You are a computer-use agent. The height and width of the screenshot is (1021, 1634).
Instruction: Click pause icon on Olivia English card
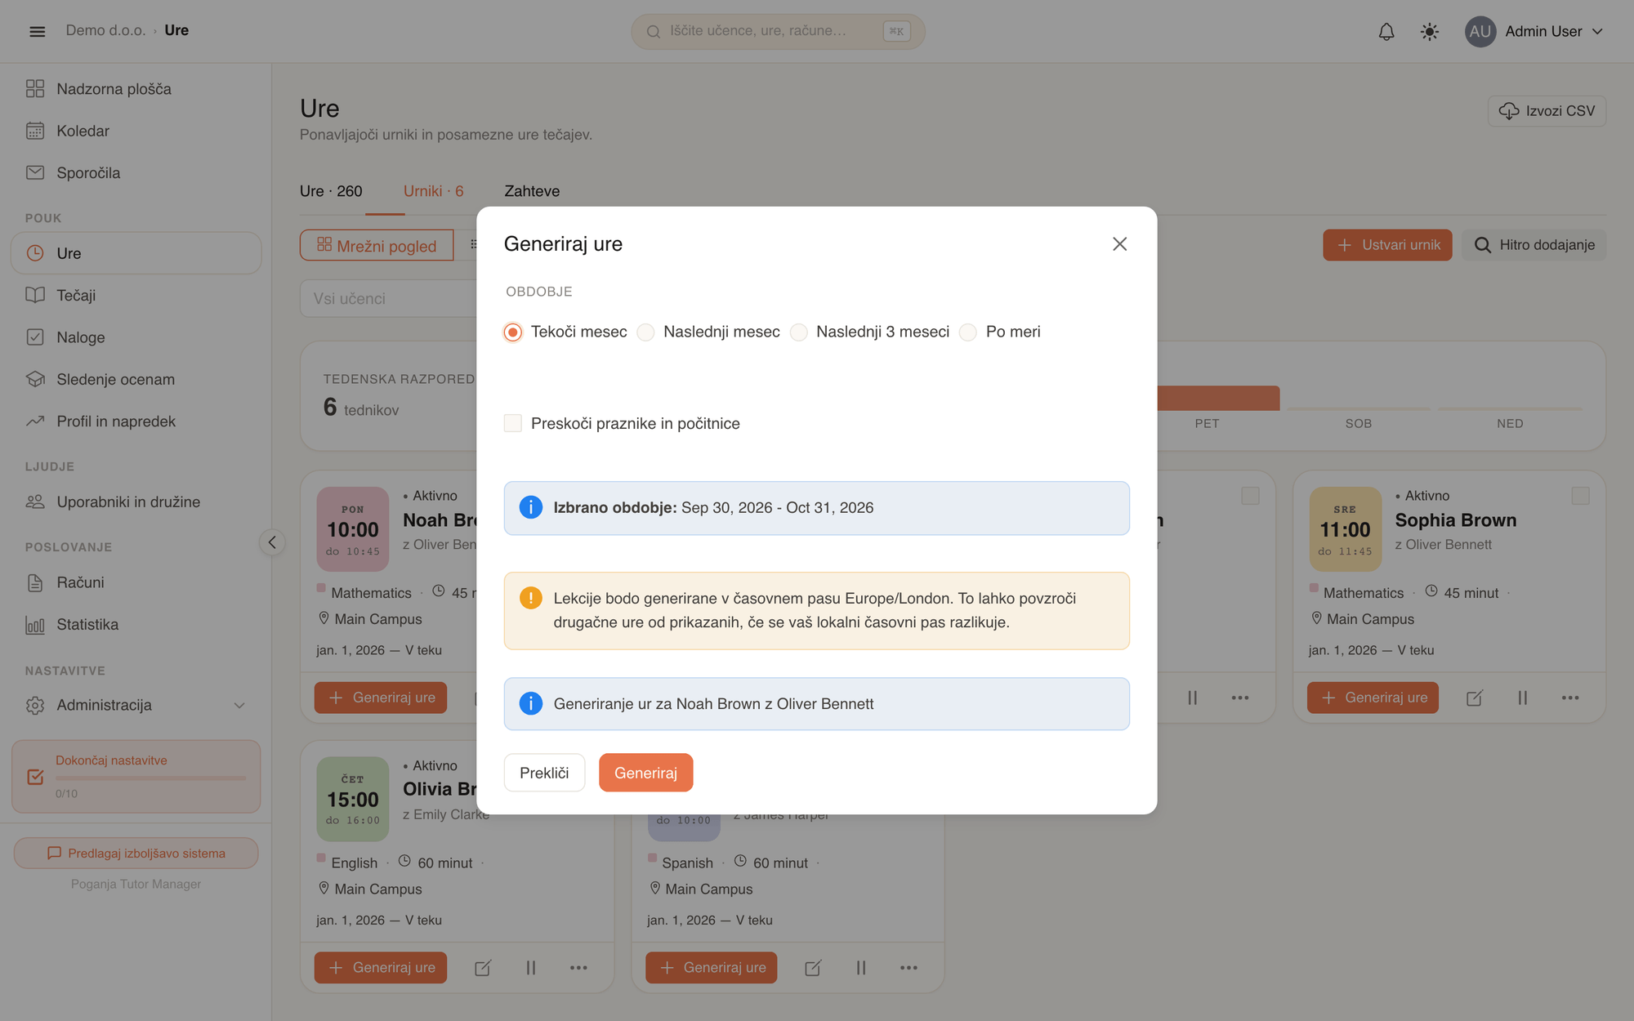pos(531,968)
